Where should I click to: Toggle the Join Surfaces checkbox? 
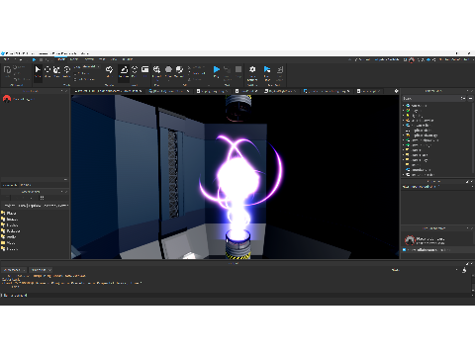click(x=75, y=79)
